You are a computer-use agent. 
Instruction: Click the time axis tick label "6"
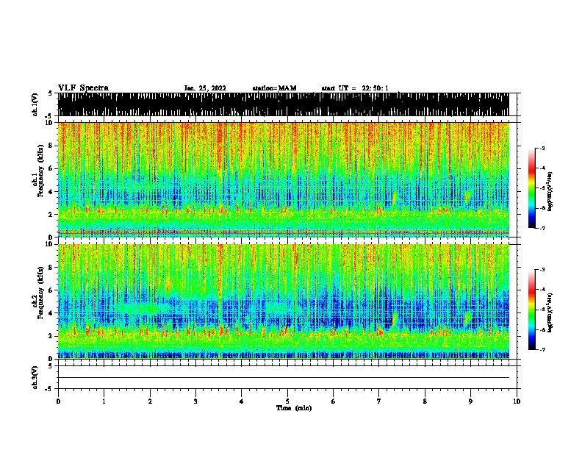point(334,401)
